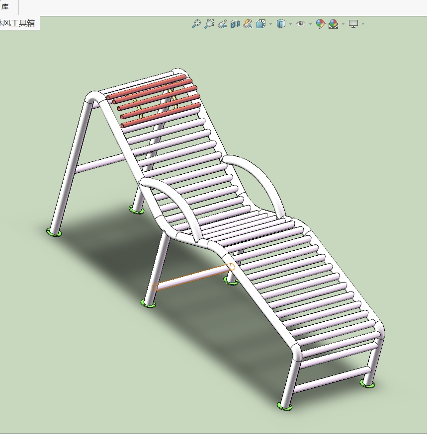Select the rear frame horizontal crossbar
Screen dimensions: 427x435
point(100,163)
